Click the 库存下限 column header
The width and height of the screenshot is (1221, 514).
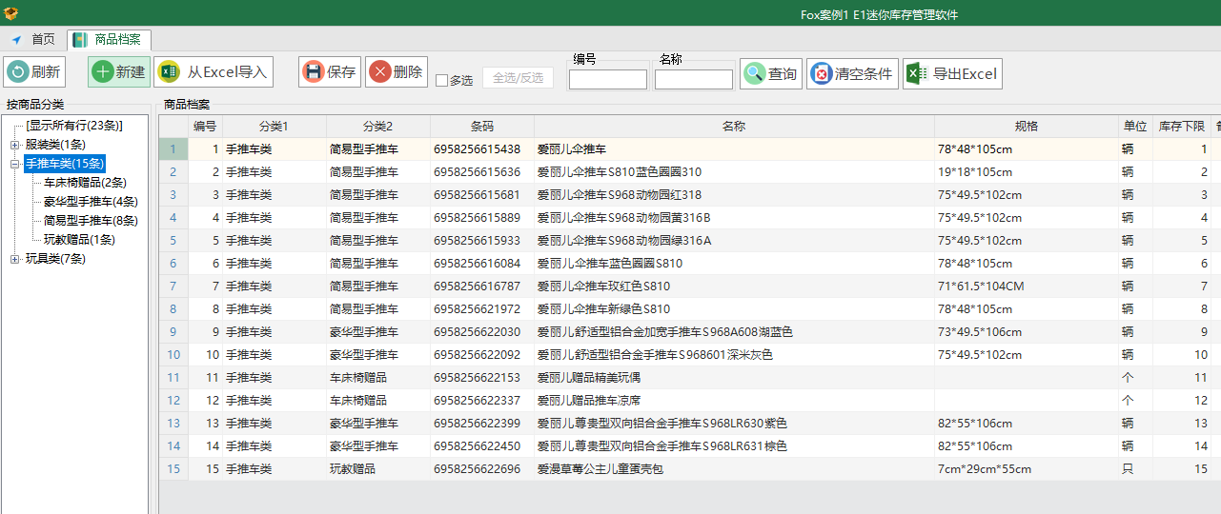click(1181, 127)
